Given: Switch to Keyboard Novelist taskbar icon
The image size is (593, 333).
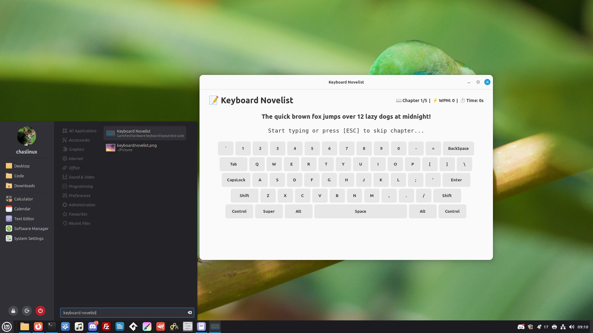Looking at the screenshot, I should tap(215, 327).
